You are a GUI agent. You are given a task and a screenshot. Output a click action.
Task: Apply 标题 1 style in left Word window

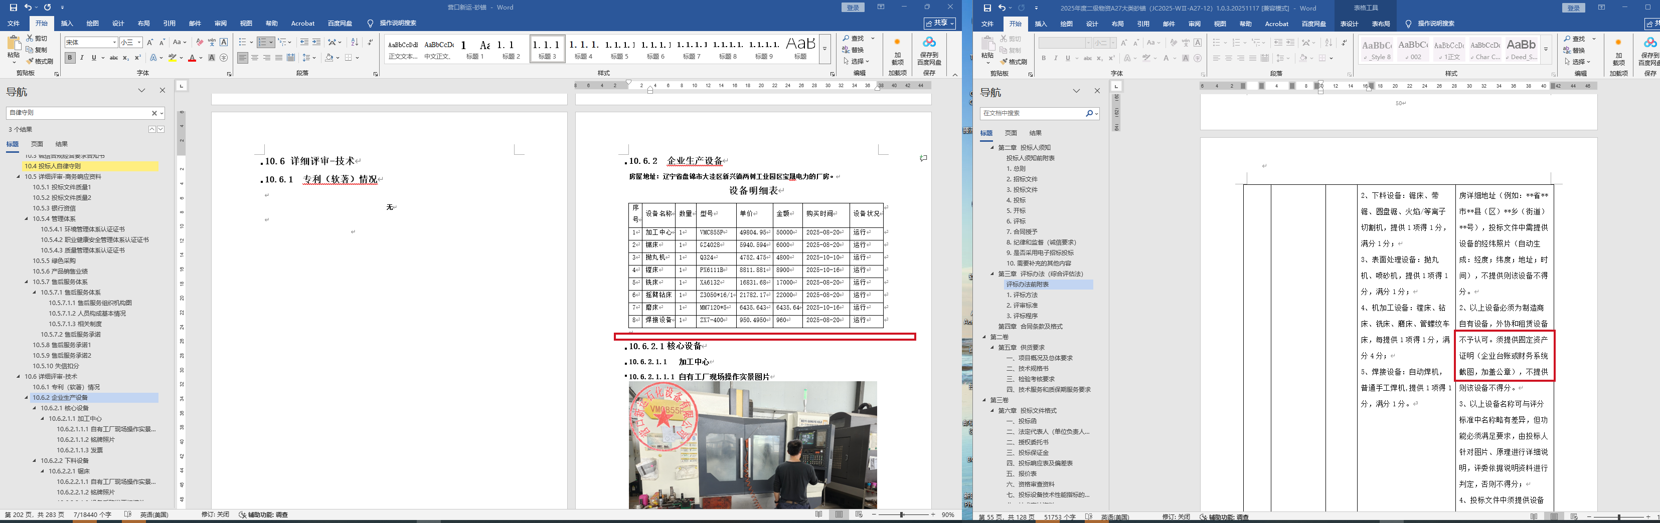(474, 49)
